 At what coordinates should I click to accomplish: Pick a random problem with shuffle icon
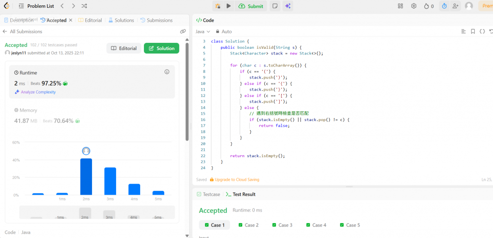pyautogui.click(x=84, y=6)
